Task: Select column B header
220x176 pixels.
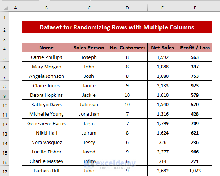Action: coord(46,8)
